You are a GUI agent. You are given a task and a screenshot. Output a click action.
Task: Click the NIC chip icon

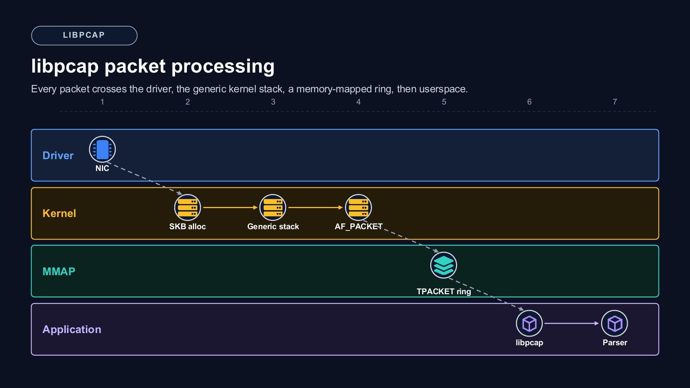[x=102, y=149]
